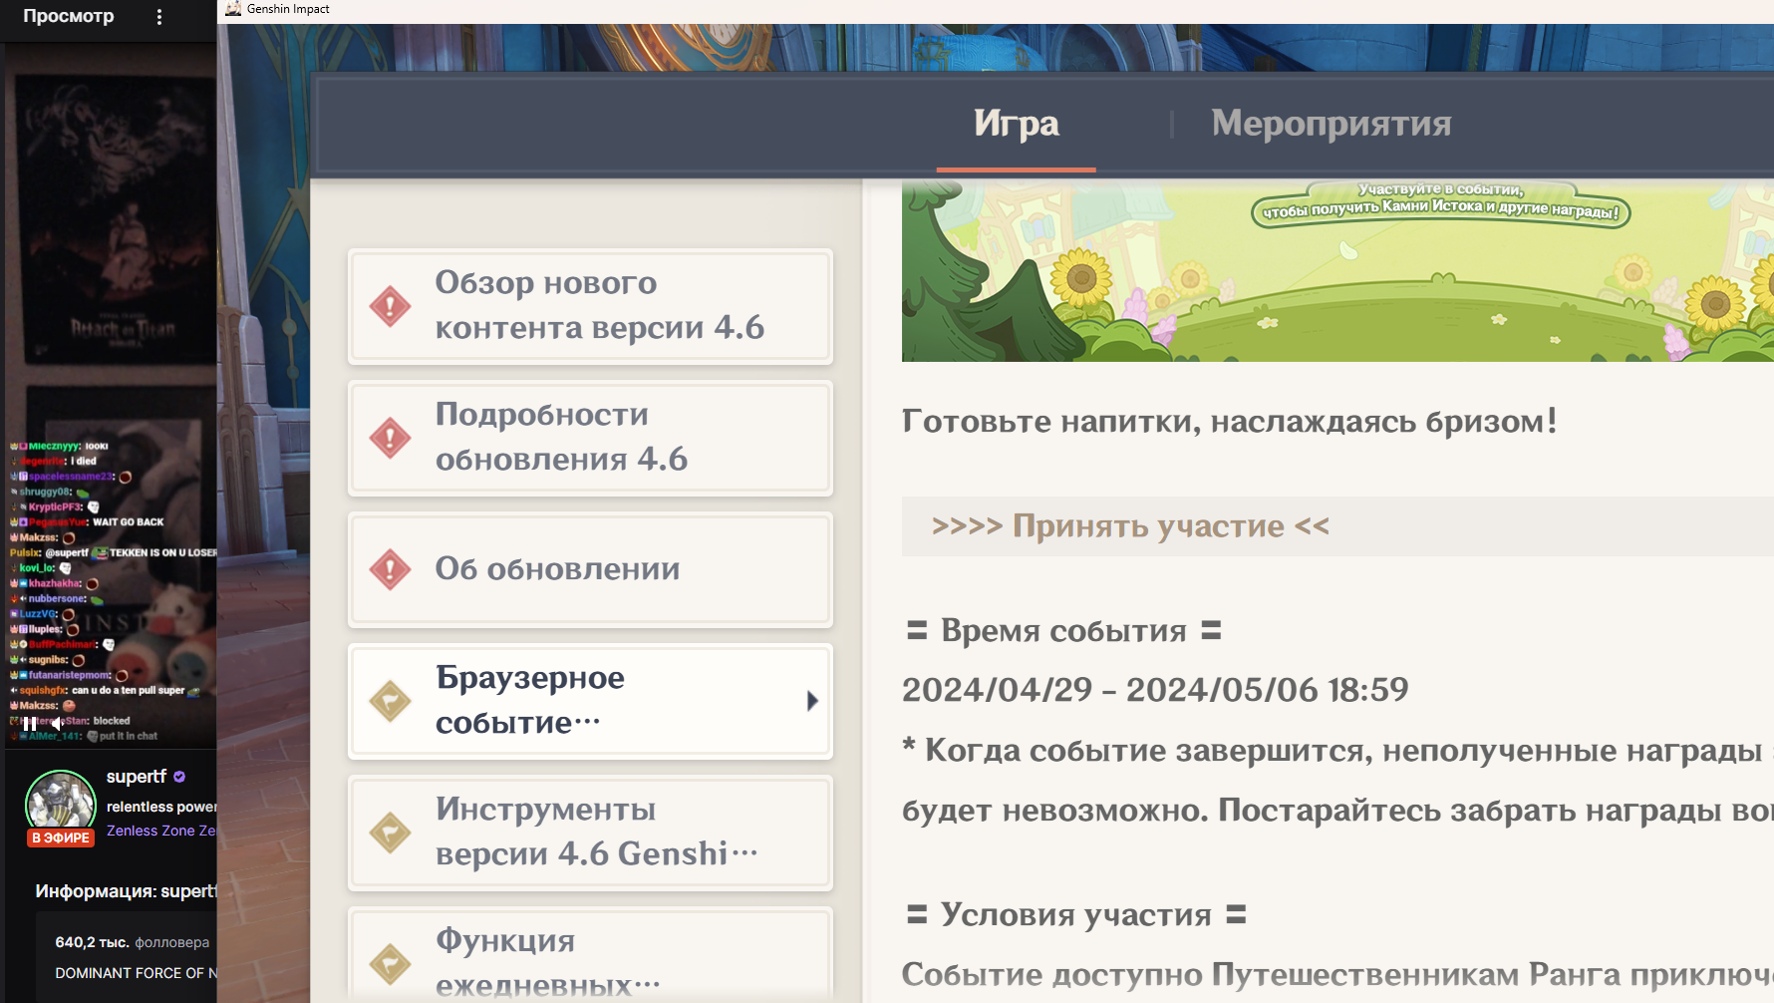Click the arrow on Браузерное событие item

point(812,701)
